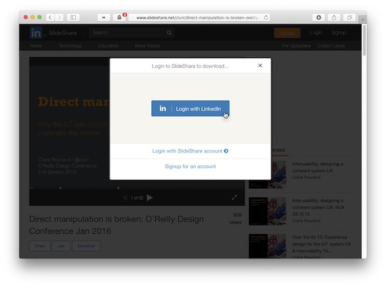Click the LinkedIn logo in SlideShare header
The width and height of the screenshot is (386, 286).
tap(36, 33)
